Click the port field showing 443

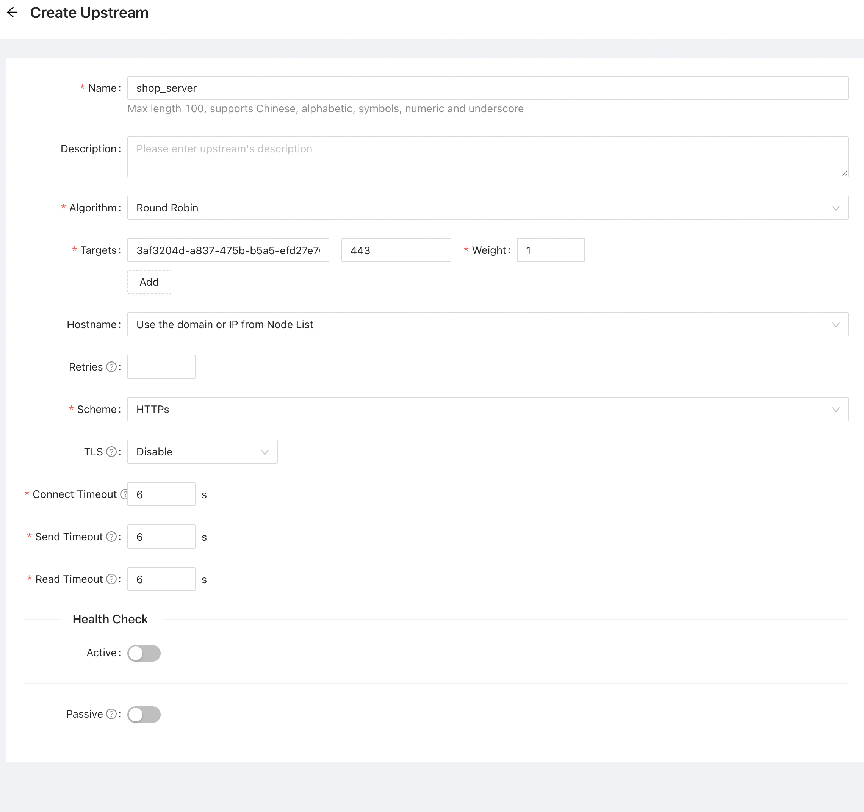(x=396, y=250)
